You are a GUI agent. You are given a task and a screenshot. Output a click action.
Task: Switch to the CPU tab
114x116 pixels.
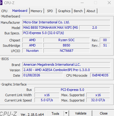click(x=4, y=11)
